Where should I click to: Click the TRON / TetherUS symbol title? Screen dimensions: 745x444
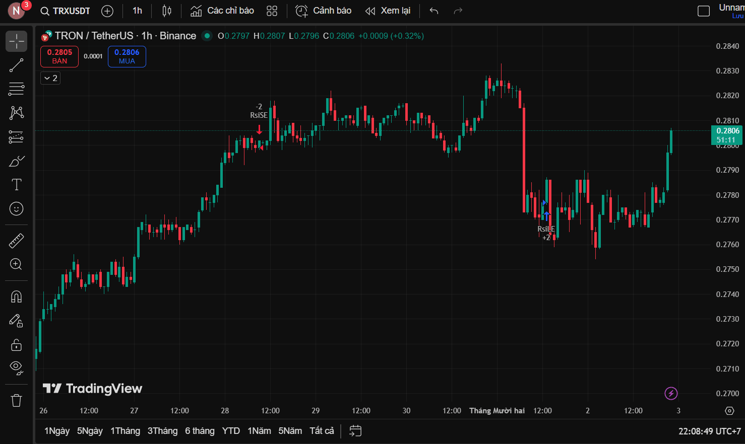pyautogui.click(x=125, y=36)
